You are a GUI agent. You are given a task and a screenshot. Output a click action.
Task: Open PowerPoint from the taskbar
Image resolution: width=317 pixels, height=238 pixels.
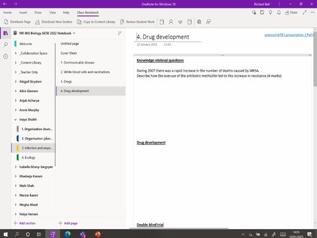(98, 234)
